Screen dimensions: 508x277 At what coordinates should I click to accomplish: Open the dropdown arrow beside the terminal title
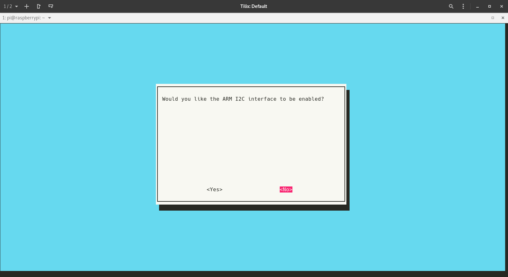click(50, 18)
